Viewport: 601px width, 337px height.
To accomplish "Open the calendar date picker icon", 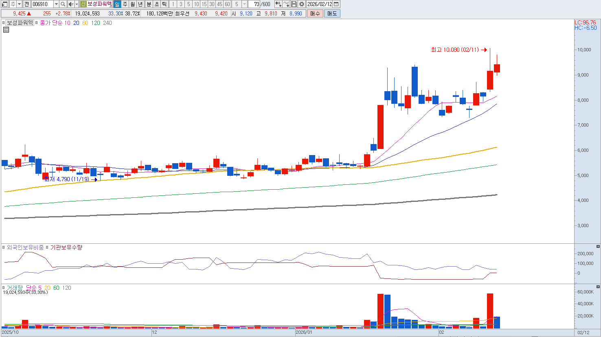I will click(336, 4).
